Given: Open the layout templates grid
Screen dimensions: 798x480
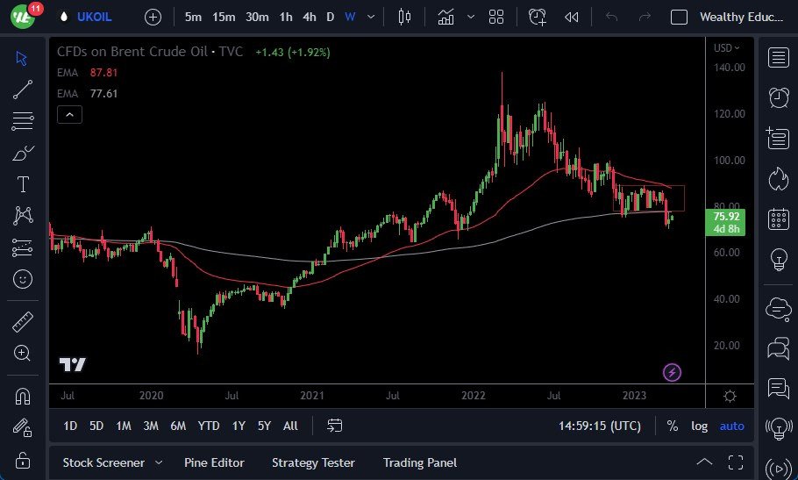Looking at the screenshot, I should (496, 17).
